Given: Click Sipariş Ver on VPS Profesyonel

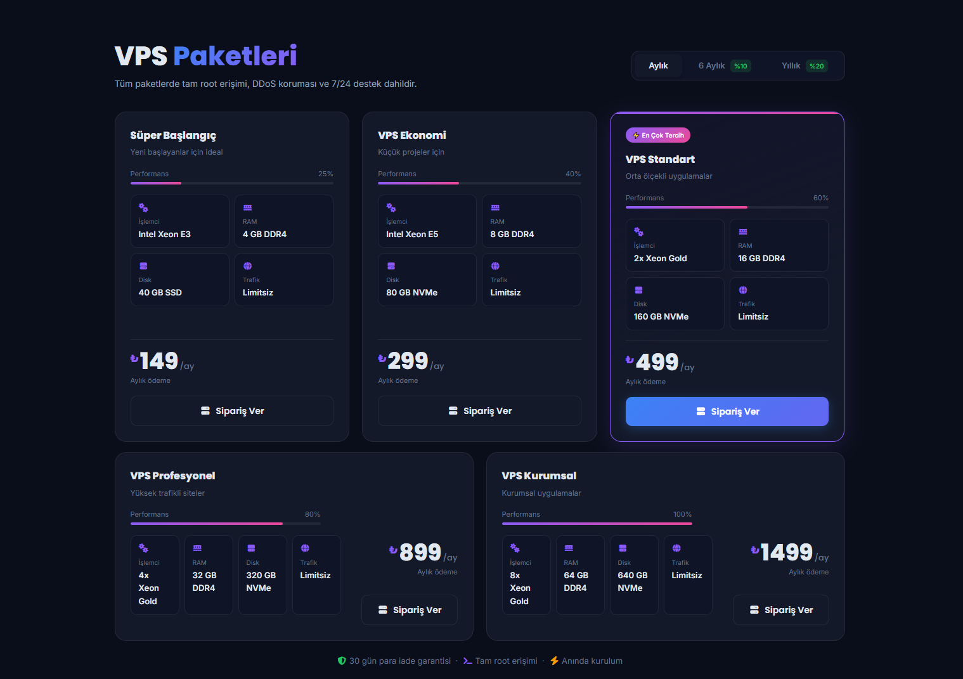Looking at the screenshot, I should 409,610.
